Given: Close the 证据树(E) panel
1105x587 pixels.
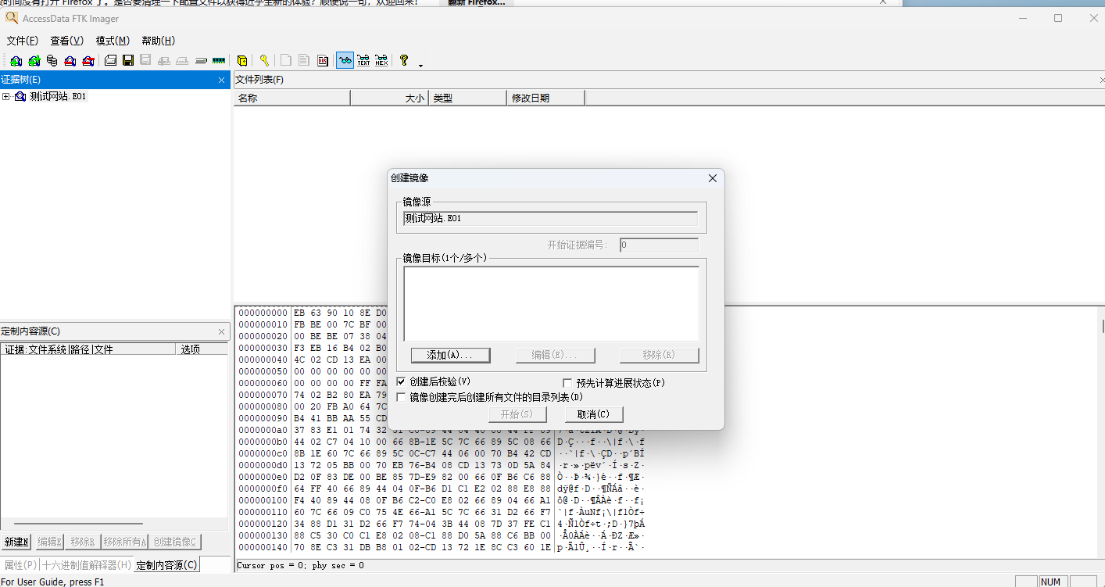Looking at the screenshot, I should click(221, 80).
